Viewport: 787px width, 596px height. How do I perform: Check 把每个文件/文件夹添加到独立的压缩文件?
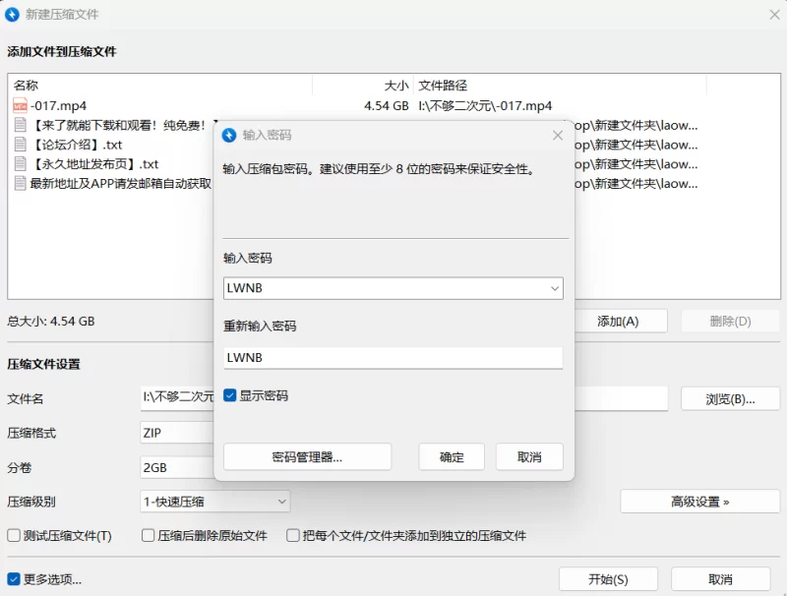(292, 535)
